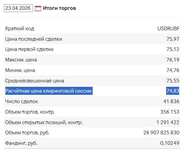Click the funding value 0,10249

pos(170,143)
